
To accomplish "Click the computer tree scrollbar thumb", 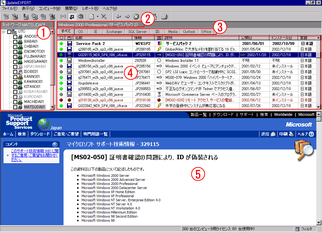I will point(52,59).
